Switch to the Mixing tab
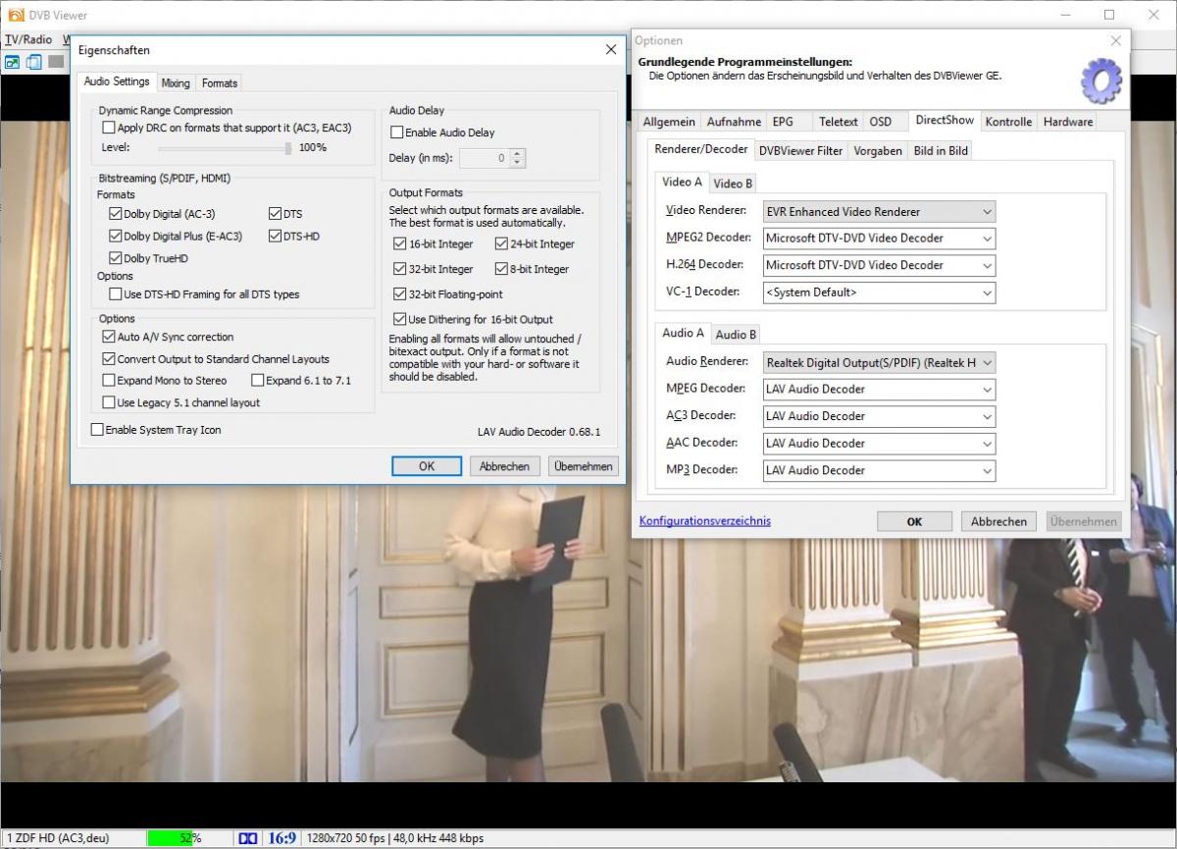The width and height of the screenshot is (1177, 849). click(x=176, y=83)
